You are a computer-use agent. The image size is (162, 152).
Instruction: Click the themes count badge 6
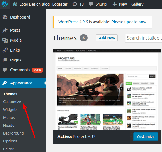coord(84,38)
